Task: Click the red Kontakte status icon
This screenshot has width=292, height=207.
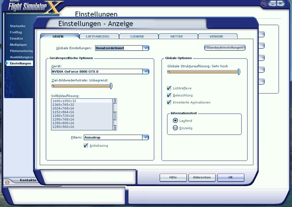Action: pyautogui.click(x=7, y=182)
